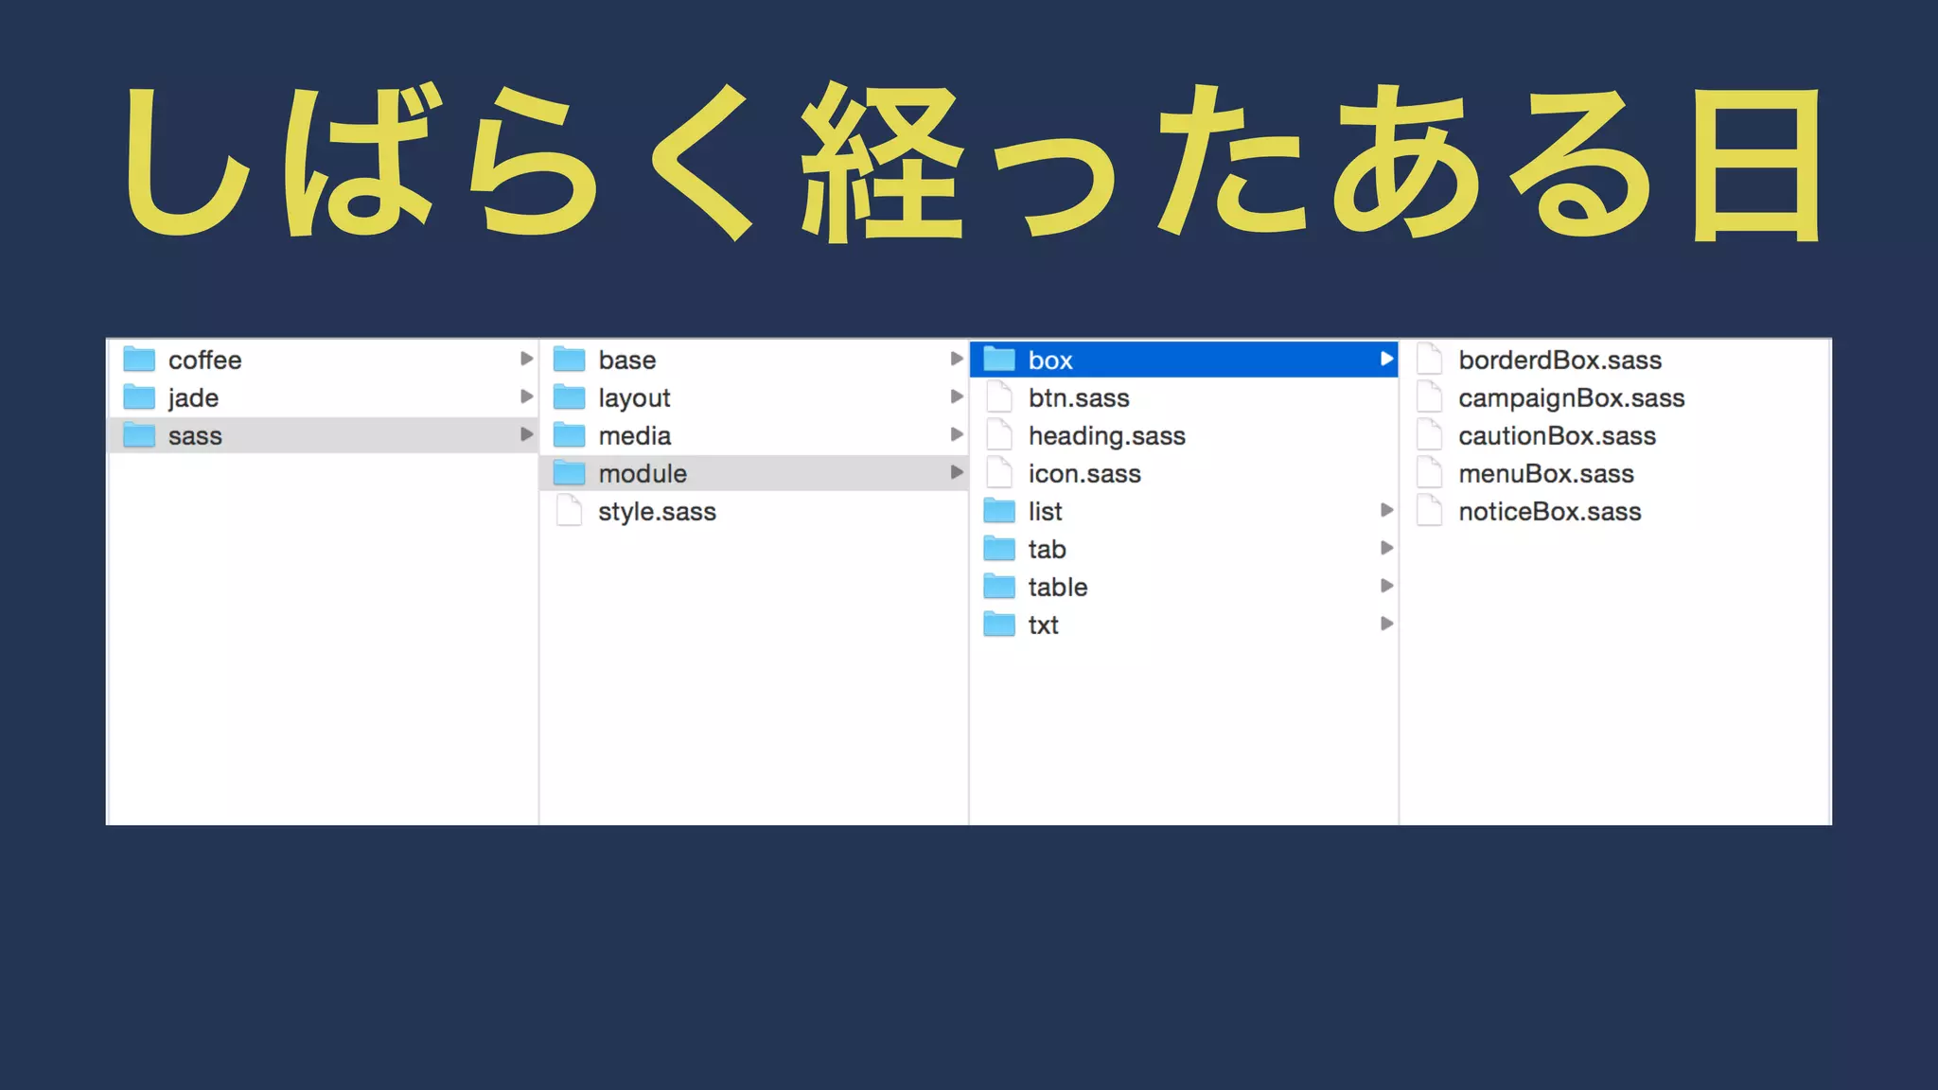1938x1090 pixels.
Task: Select the 'cautionBox.sass' file name
Action: coord(1557,436)
